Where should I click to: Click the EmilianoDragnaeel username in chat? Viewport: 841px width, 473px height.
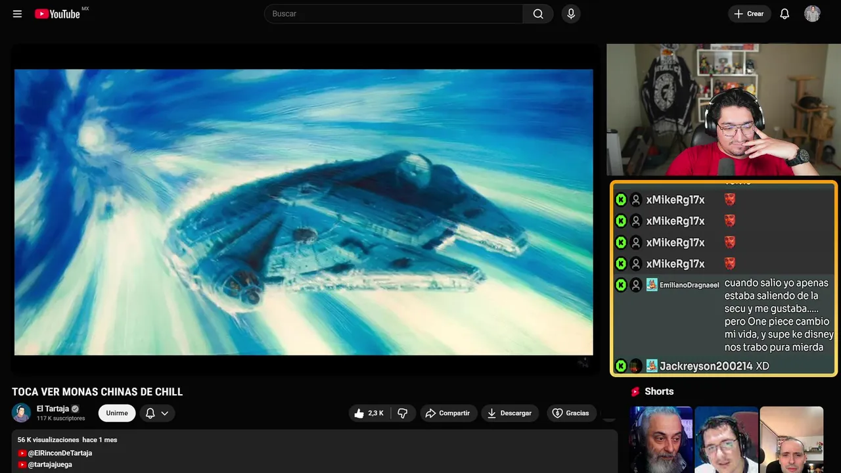click(689, 285)
